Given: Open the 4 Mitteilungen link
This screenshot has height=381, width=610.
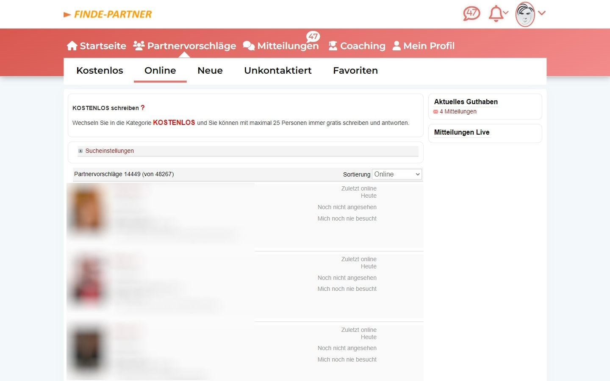Looking at the screenshot, I should 458,111.
